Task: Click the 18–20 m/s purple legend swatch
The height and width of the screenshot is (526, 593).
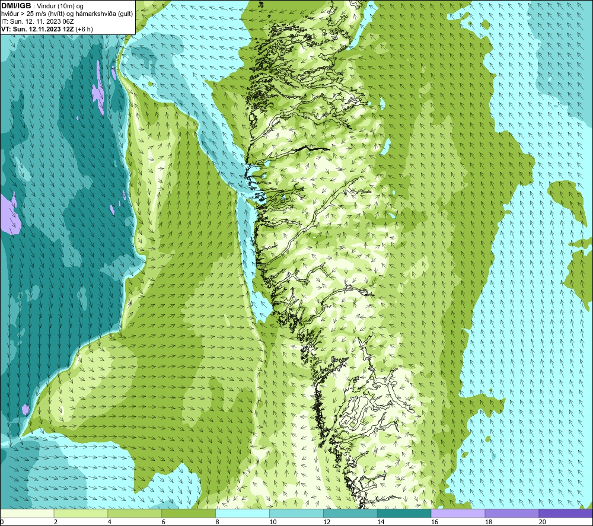Action: [x=512, y=513]
